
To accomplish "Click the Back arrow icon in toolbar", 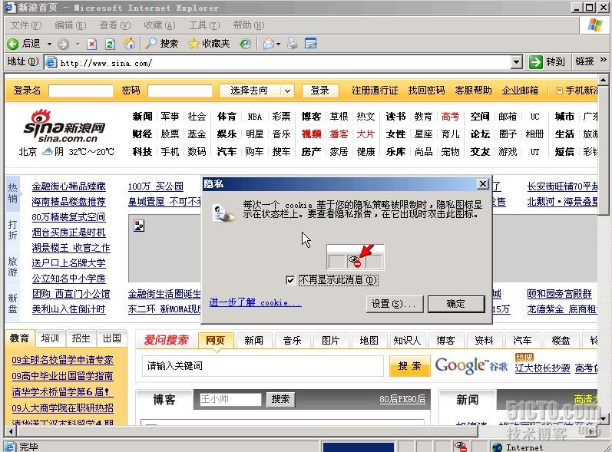I will pyautogui.click(x=12, y=44).
